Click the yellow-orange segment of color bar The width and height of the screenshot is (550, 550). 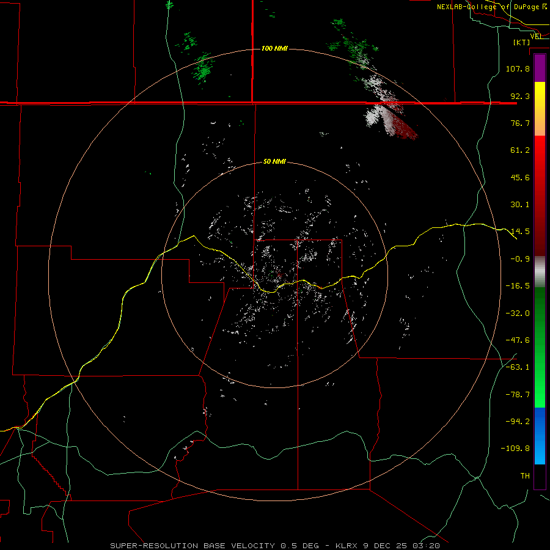[x=540, y=109]
